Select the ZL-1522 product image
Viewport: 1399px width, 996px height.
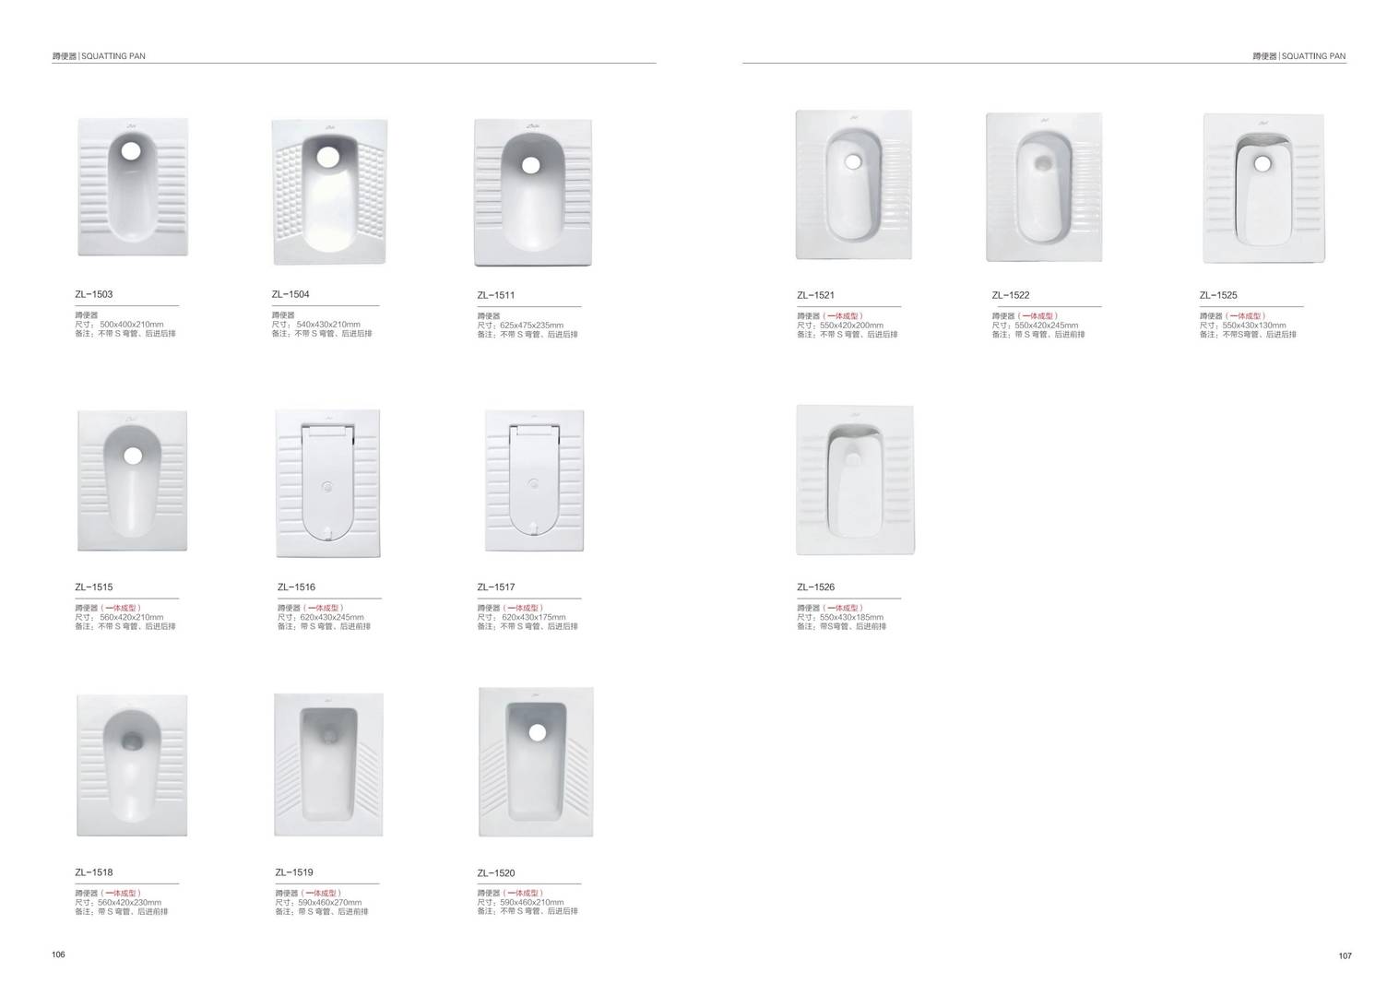click(1043, 187)
